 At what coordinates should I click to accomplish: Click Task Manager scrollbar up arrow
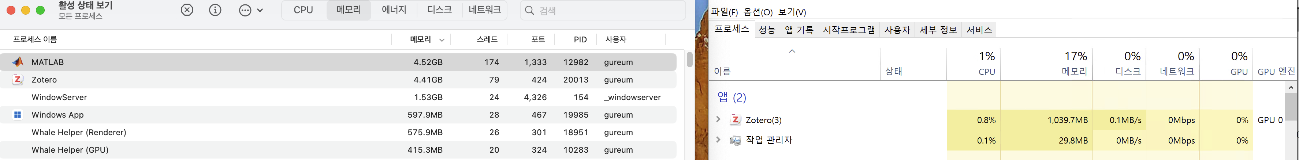1291,88
